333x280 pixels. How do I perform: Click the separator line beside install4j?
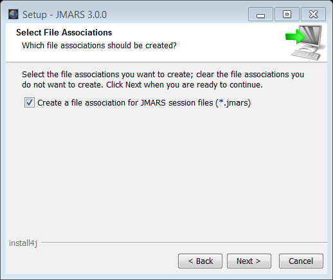click(x=184, y=243)
